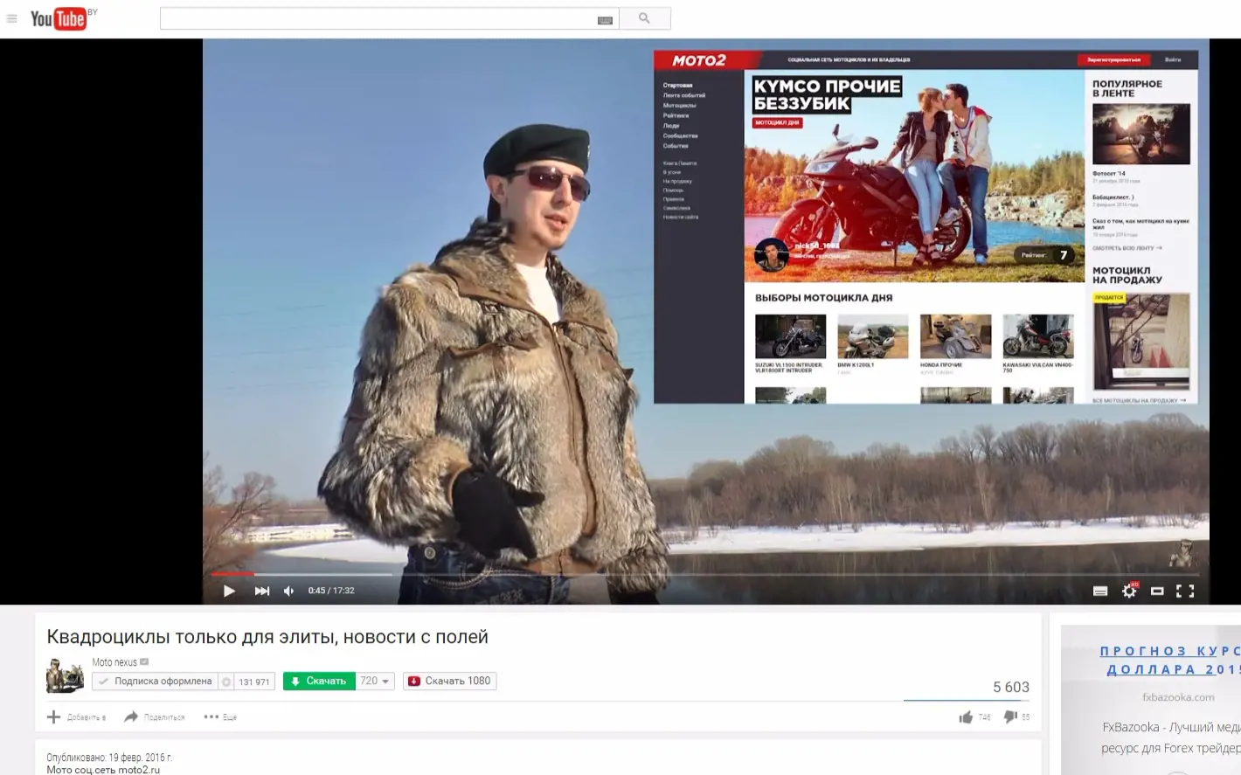This screenshot has height=775, width=1241.
Task: Open the Moto nexus channel avatar
Action: [65, 676]
